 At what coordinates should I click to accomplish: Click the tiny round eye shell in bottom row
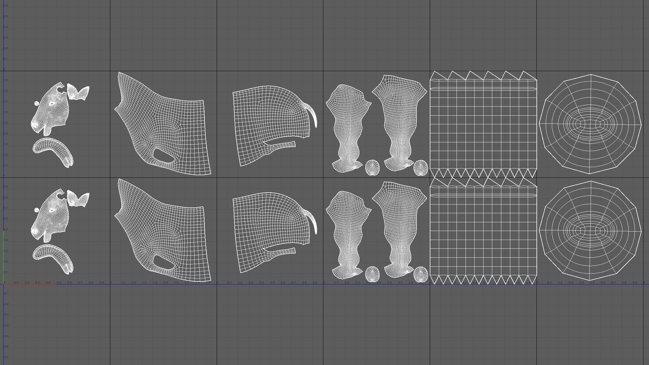pyautogui.click(x=37, y=210)
